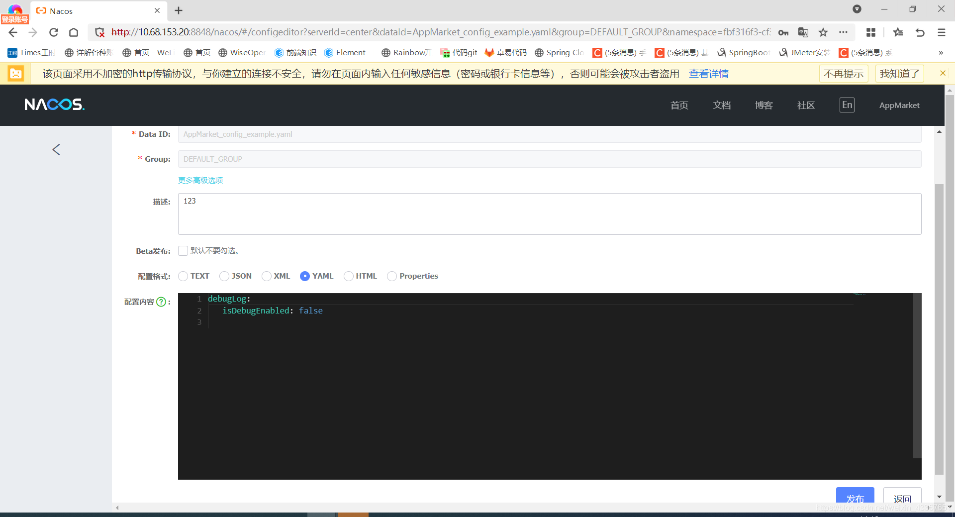Open 文档 in Nacos header
Screen dimensions: 955x517
[722, 105]
